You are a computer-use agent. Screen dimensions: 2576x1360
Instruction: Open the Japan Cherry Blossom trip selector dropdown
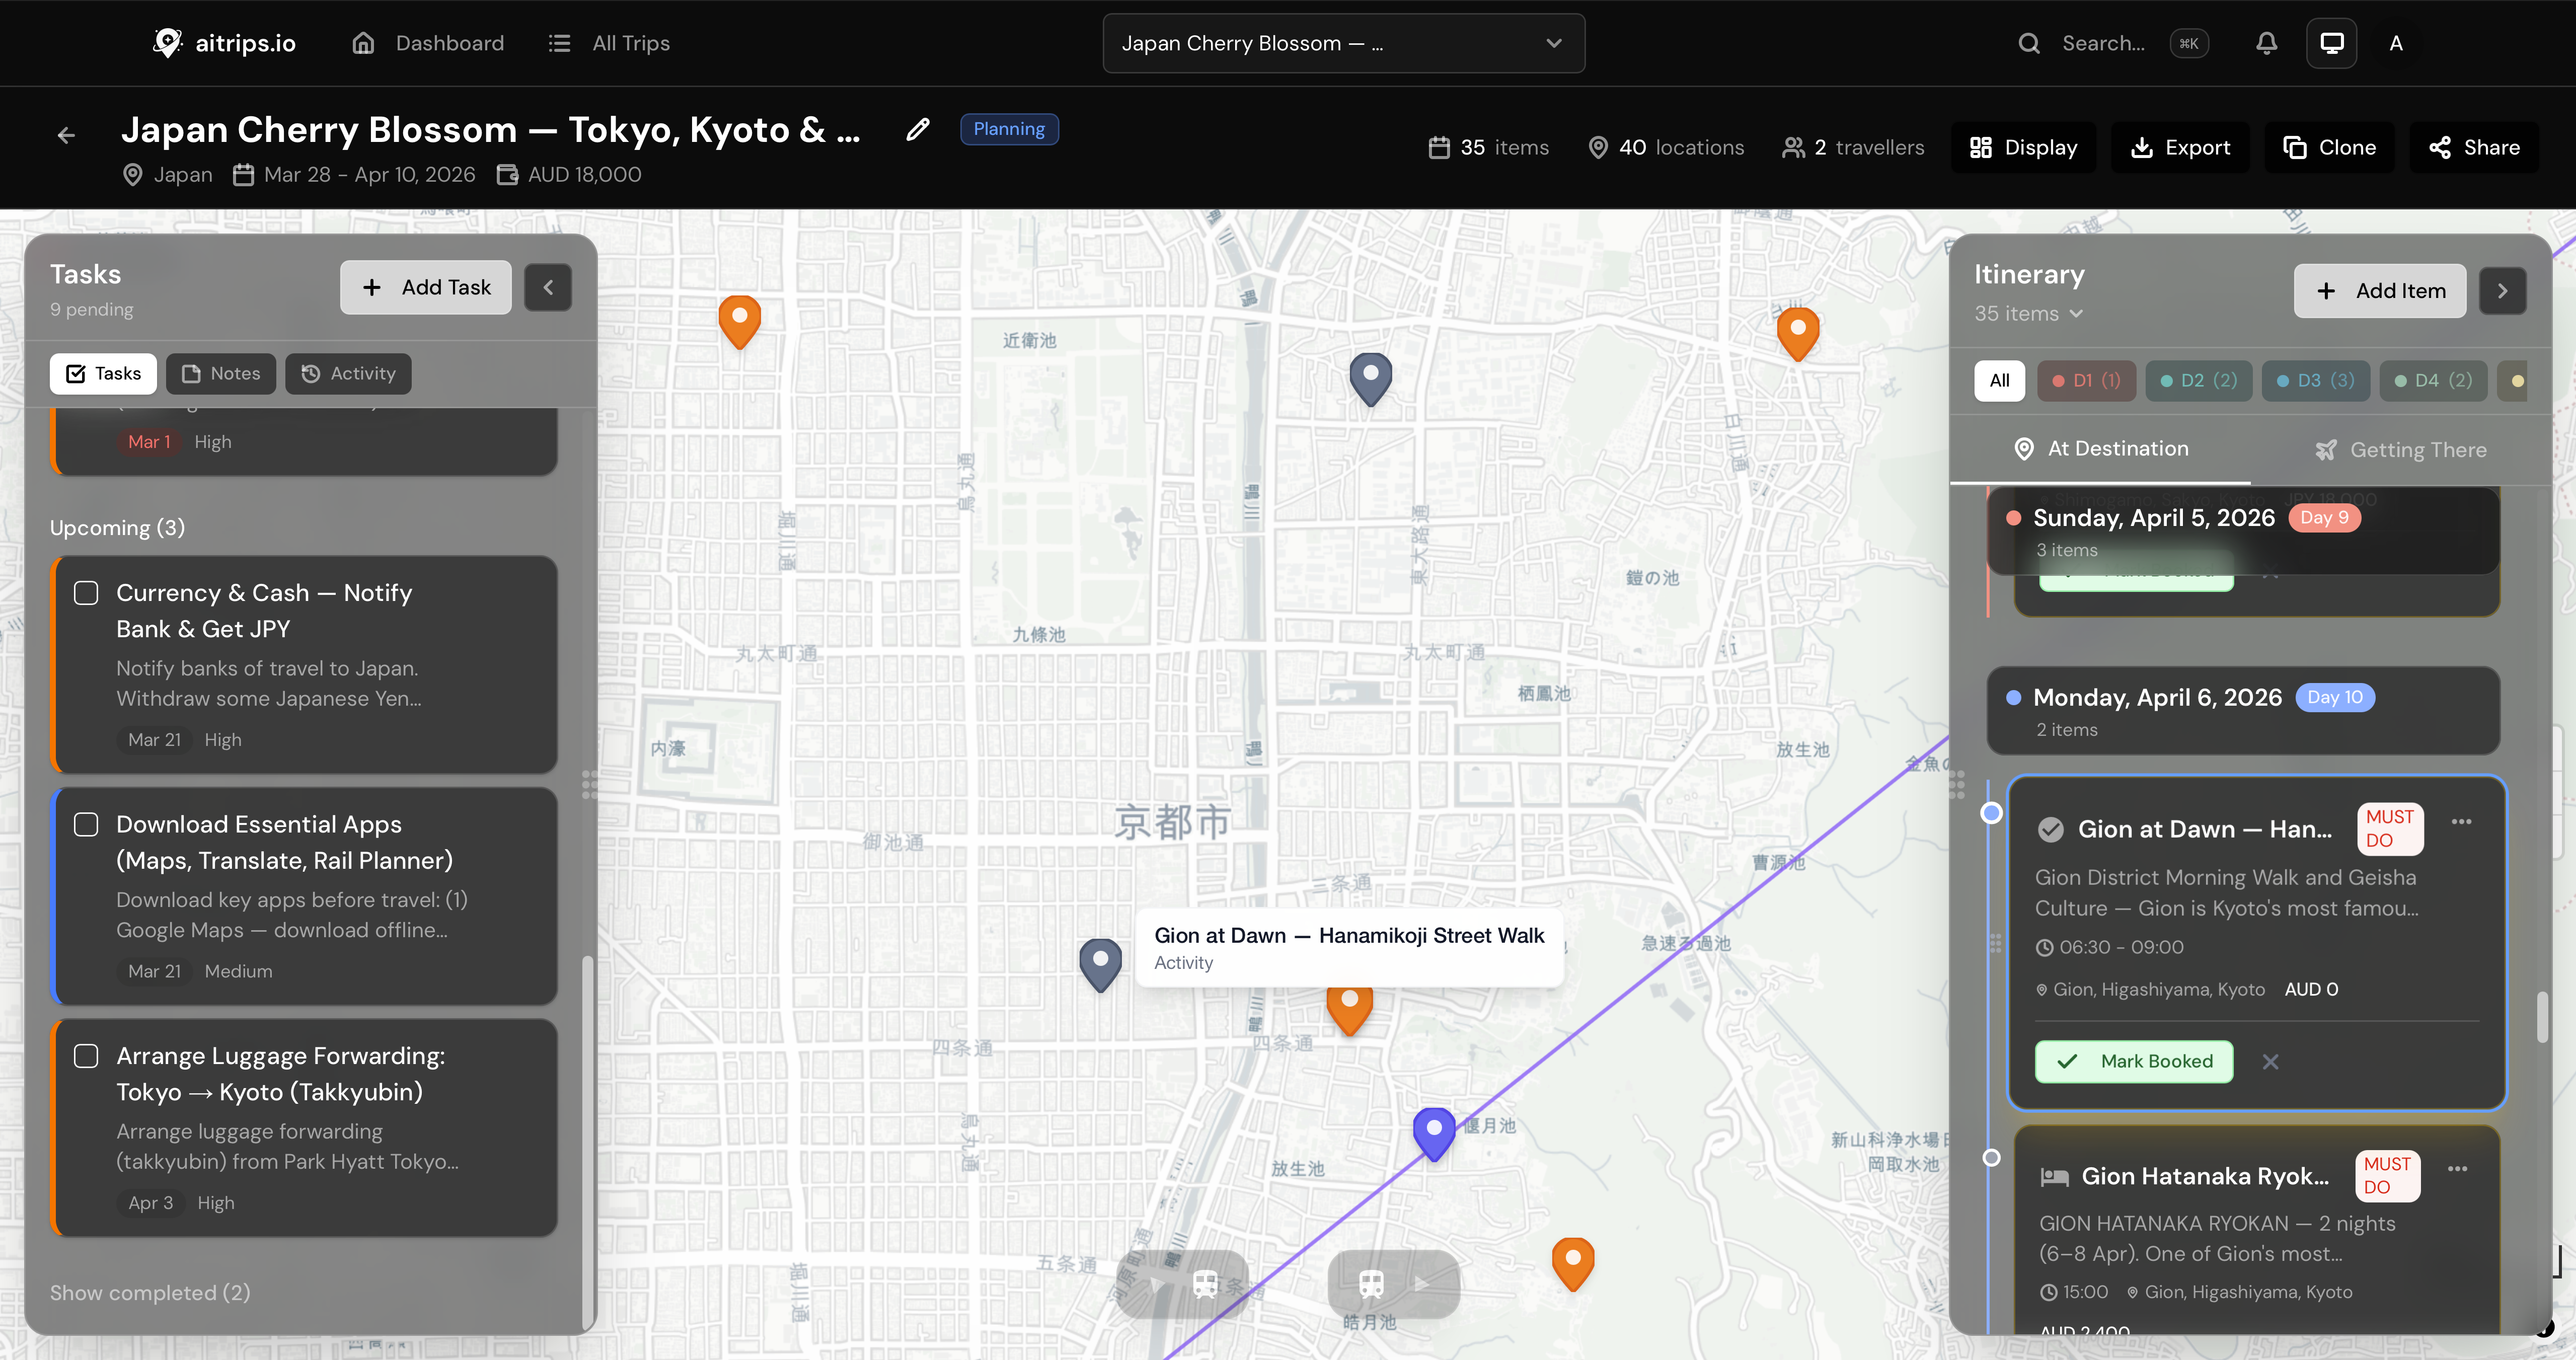[1342, 43]
